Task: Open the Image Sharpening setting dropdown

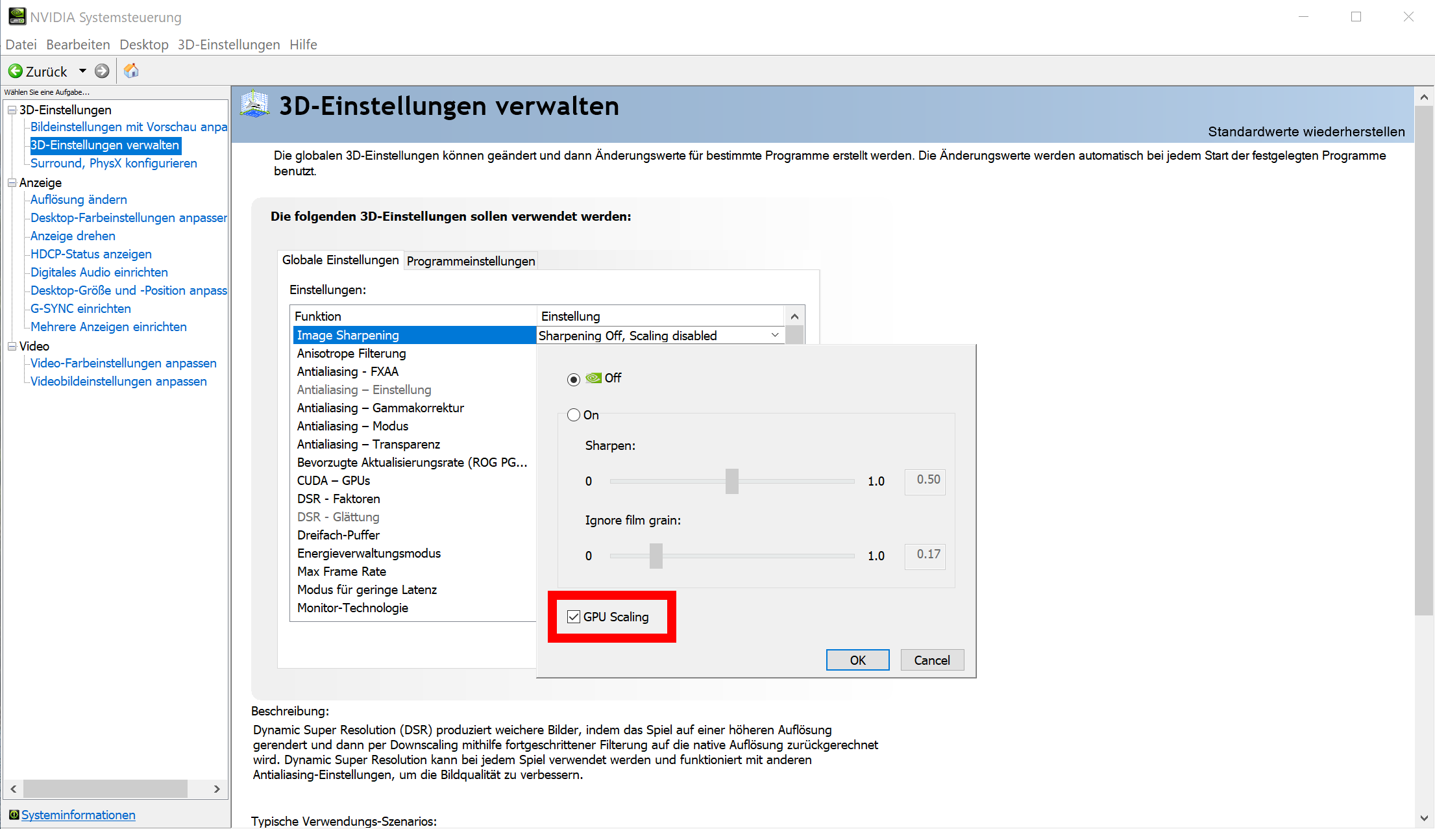Action: [x=774, y=335]
